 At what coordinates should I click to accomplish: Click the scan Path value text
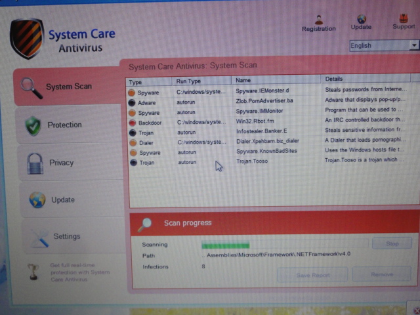point(276,255)
